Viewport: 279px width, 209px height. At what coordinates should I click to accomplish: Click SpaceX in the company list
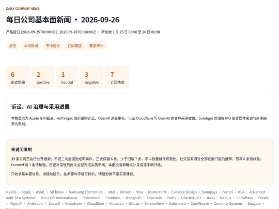pos(54,204)
